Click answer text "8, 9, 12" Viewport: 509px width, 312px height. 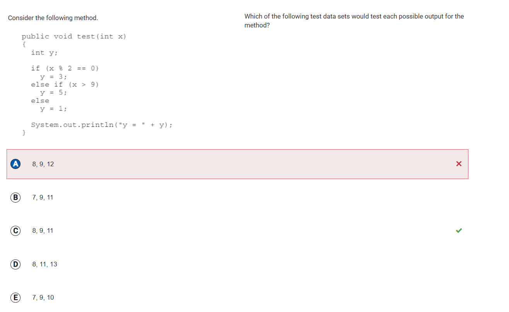[43, 164]
